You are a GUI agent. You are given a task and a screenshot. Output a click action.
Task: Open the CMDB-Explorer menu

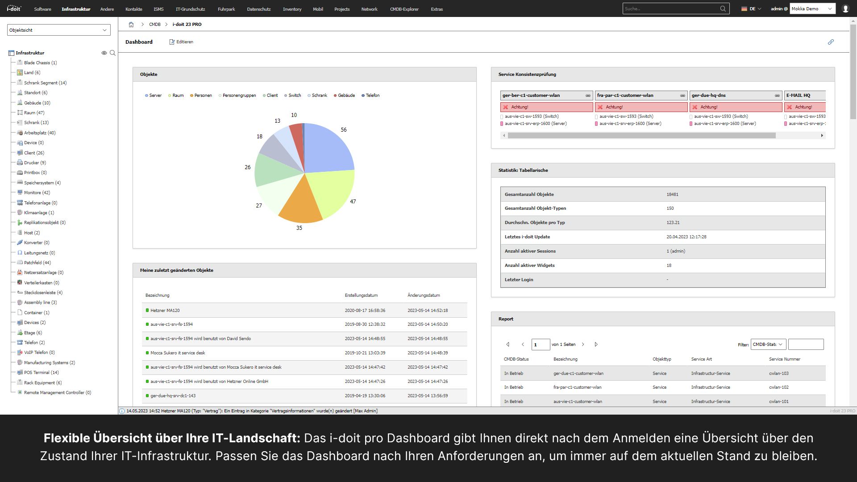[404, 9]
